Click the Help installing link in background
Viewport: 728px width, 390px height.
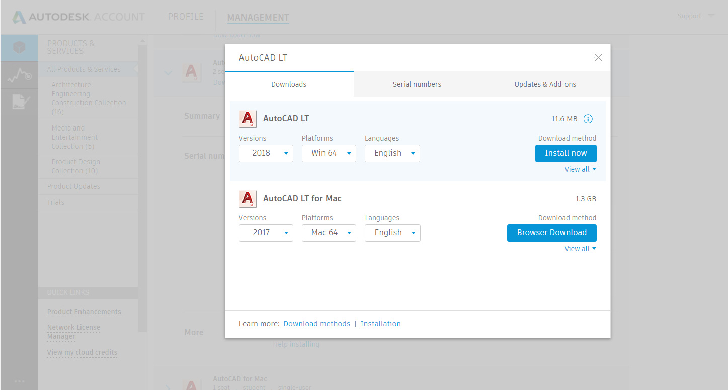296,344
